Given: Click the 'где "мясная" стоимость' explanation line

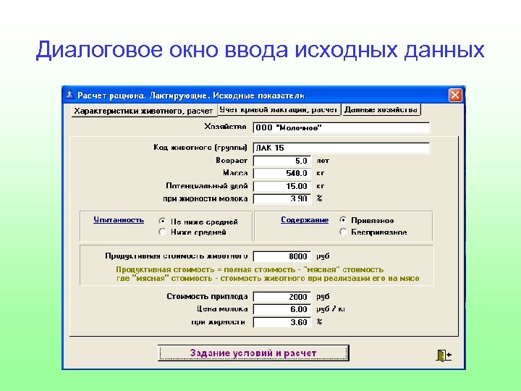Looking at the screenshot, I should (x=268, y=278).
